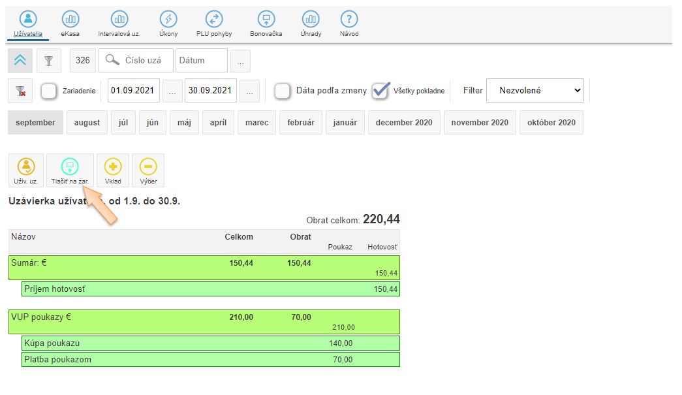Toggle Dáta podľa zmeny checkbox

(x=283, y=91)
